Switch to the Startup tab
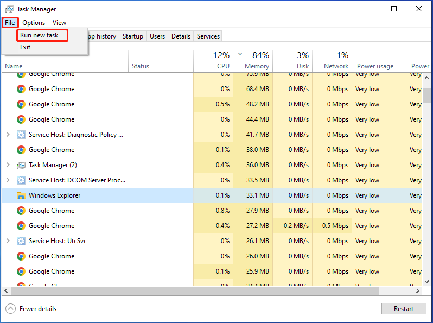Image resolution: width=433 pixels, height=323 pixels. (x=133, y=36)
